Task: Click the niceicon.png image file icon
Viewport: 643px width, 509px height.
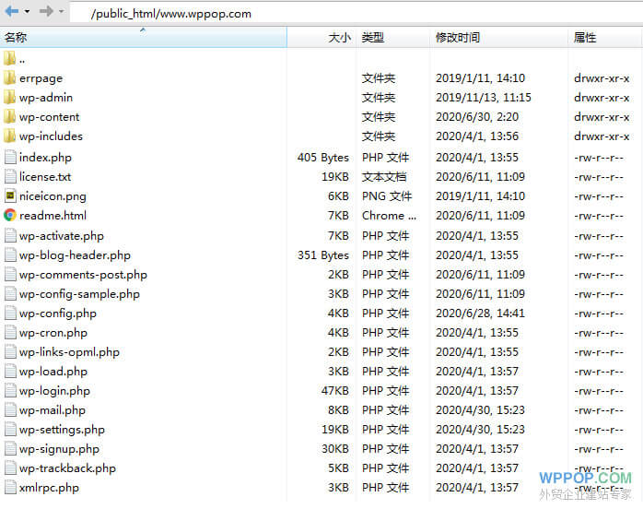Action: (x=10, y=195)
